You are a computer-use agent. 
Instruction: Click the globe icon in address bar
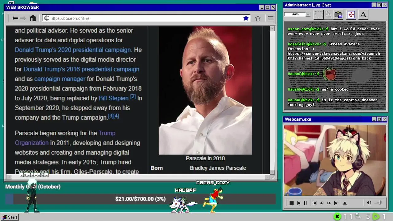point(47,18)
